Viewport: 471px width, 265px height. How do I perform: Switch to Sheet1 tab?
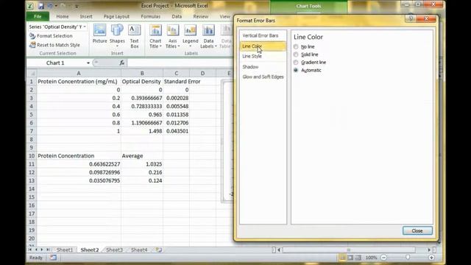[65, 250]
